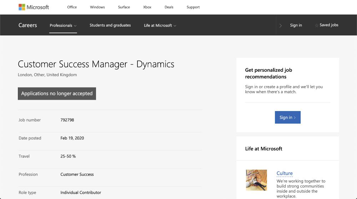Open the Windows menu item
This screenshot has height=199, width=357.
pos(97,7)
